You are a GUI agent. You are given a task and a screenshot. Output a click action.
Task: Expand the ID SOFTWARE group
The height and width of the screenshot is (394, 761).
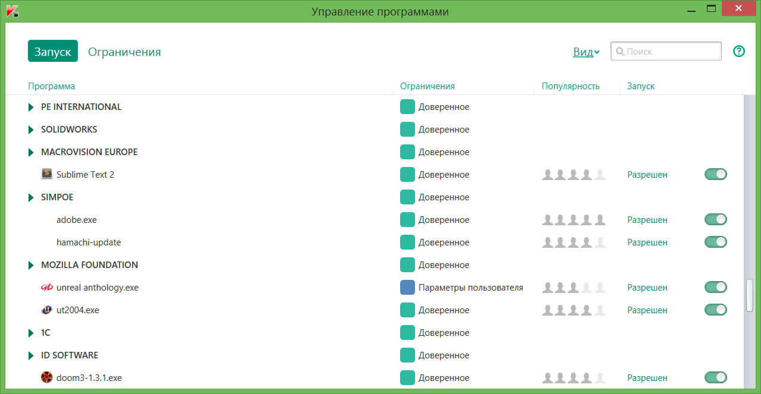[x=31, y=355]
